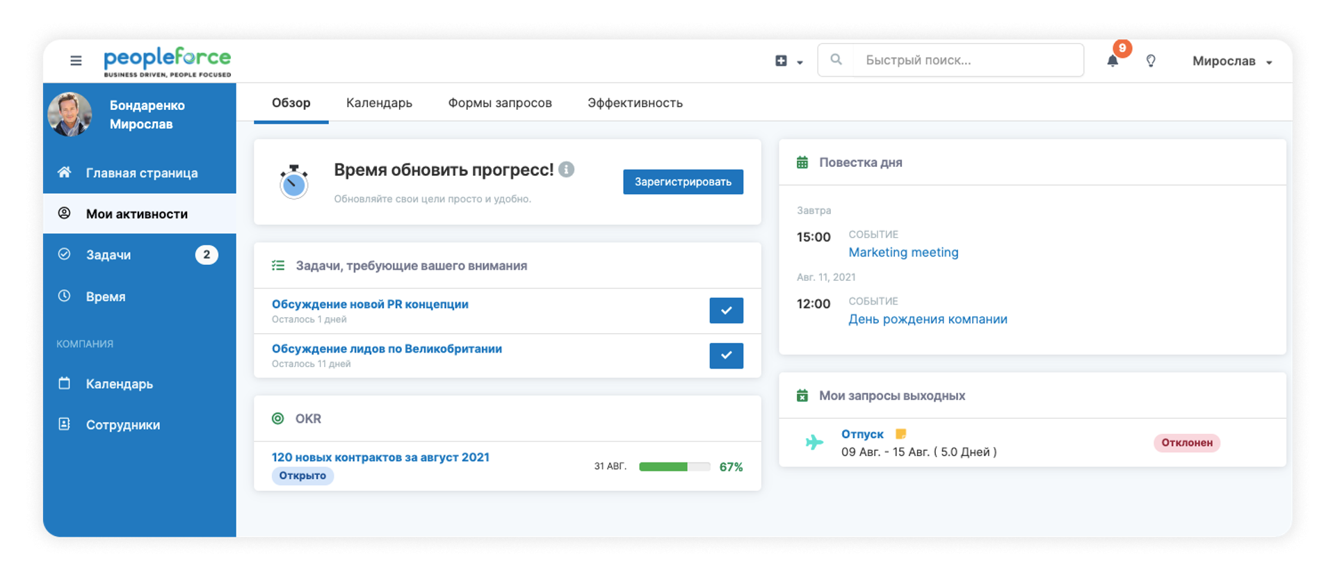Viewport: 1335px width, 582px height.
Task: Open the Marketing meeting event
Action: pos(903,252)
